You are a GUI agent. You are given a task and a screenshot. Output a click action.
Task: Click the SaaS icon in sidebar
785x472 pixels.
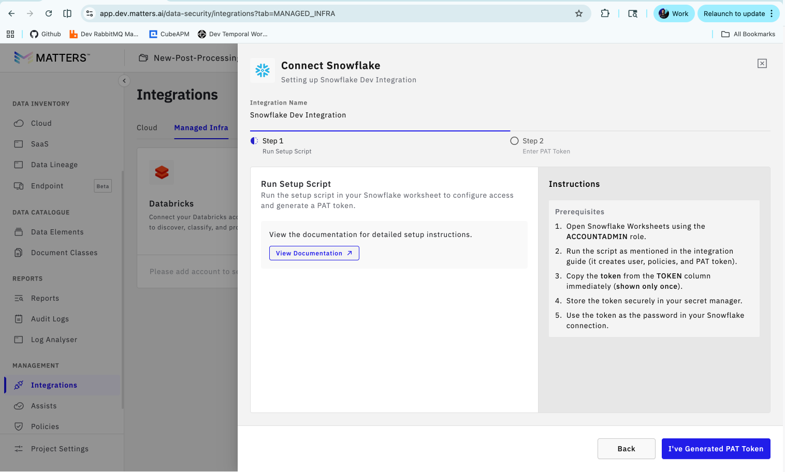[x=19, y=144]
